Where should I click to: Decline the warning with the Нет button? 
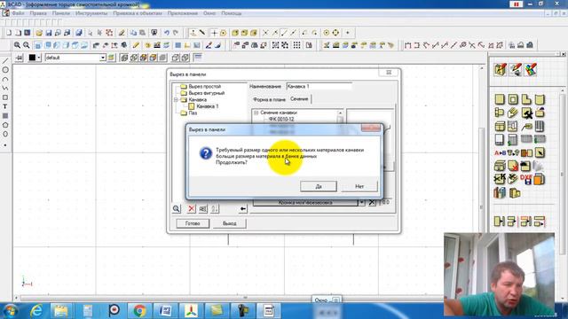(359, 186)
